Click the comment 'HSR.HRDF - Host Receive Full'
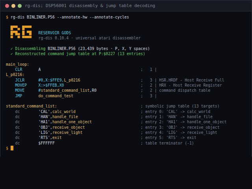This screenshot has width=252, height=189. [x=191, y=80]
